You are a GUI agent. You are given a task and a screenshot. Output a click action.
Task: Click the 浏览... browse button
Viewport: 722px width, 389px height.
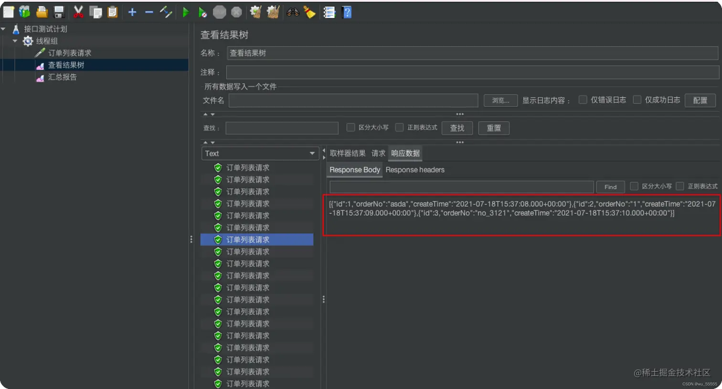click(501, 100)
